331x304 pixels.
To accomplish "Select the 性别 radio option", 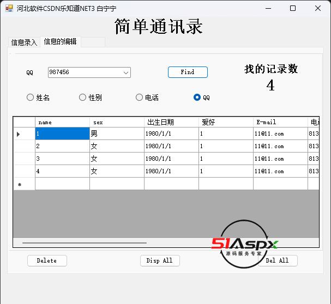I will pos(82,98).
